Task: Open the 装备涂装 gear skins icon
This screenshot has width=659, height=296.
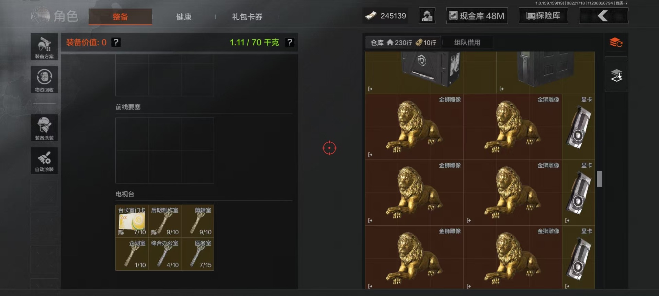Action: click(44, 128)
